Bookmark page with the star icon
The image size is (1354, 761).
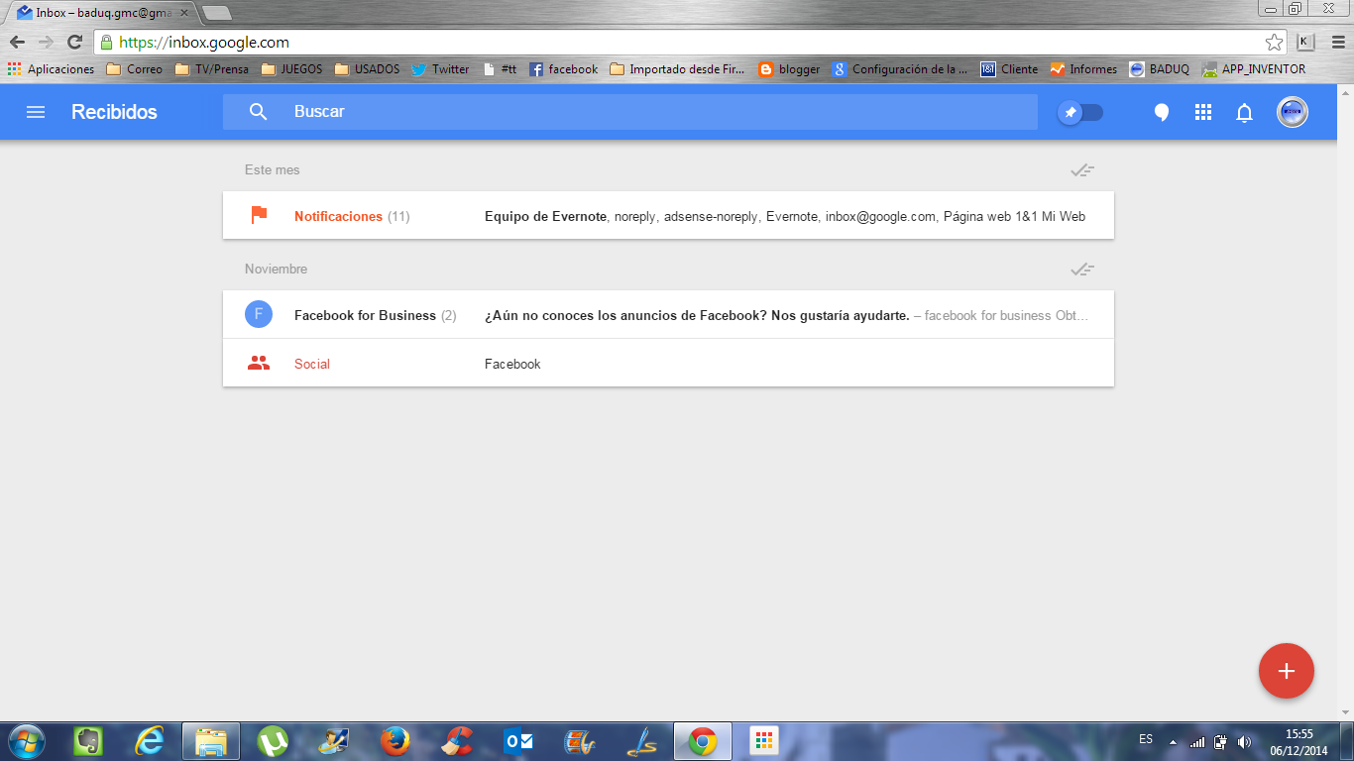(1274, 42)
